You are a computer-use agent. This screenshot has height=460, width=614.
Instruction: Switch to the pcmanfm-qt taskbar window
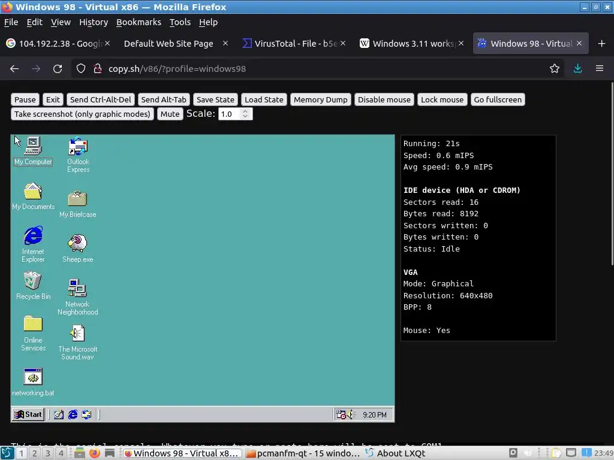pyautogui.click(x=302, y=453)
